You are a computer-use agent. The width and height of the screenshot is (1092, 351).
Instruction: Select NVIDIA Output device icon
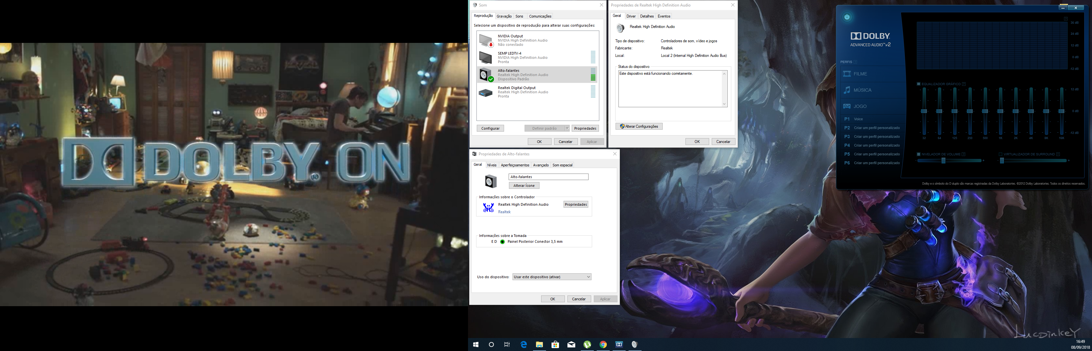coord(486,40)
